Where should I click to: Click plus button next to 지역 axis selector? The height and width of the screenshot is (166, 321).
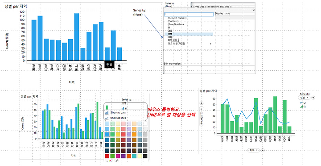click(263, 150)
